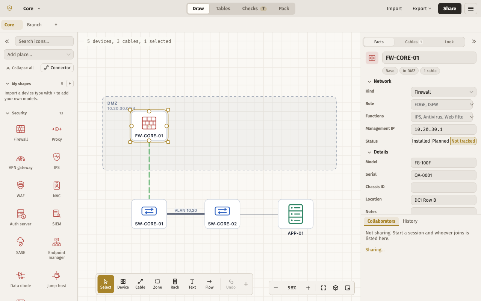Open the hamburger menu
Image resolution: width=481 pixels, height=301 pixels.
471,9
